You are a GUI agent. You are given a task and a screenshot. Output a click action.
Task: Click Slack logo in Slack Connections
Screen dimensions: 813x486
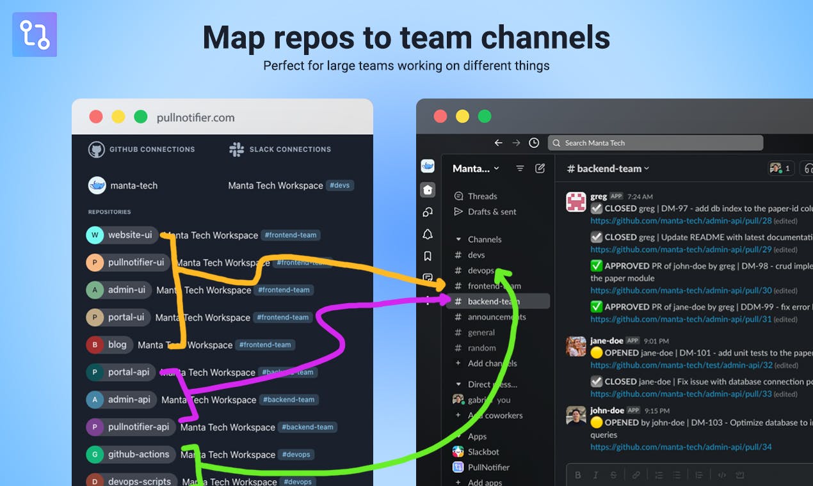click(x=237, y=150)
